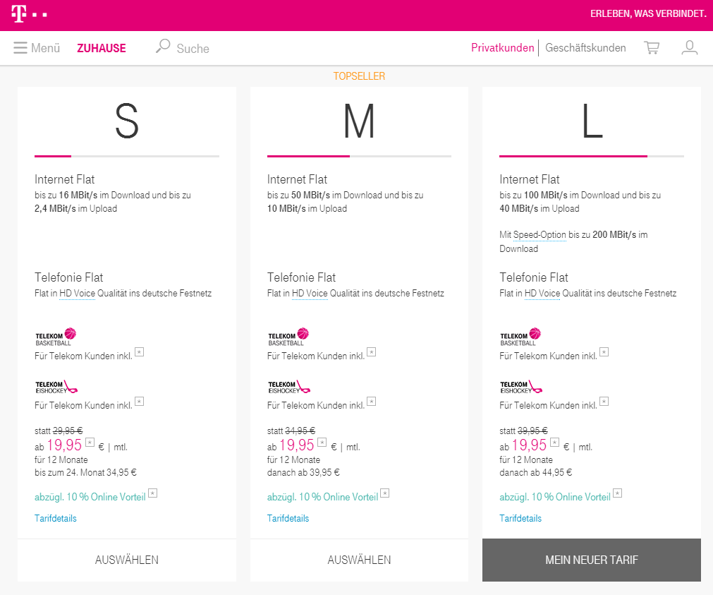The image size is (713, 595).
Task: Click MEIN NEUER TARIF button
Action: pyautogui.click(x=592, y=560)
